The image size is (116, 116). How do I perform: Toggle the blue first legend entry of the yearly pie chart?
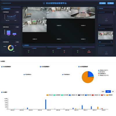click(103, 70)
